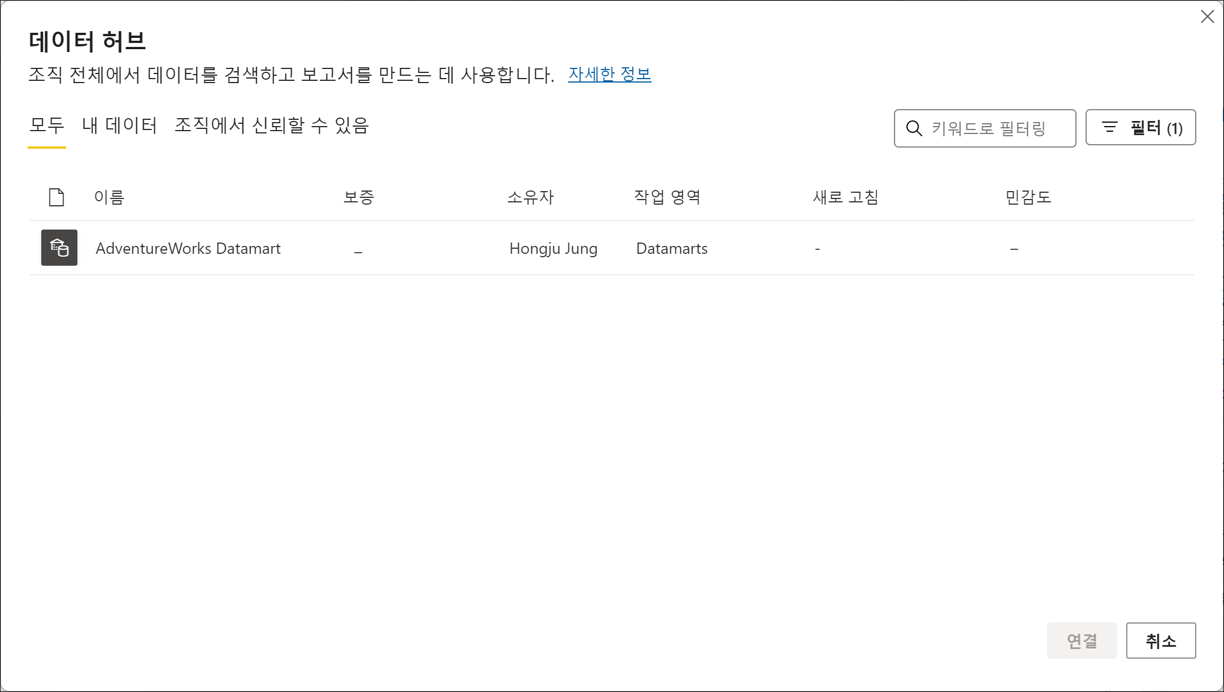Click the search magnifier icon

[x=914, y=128]
